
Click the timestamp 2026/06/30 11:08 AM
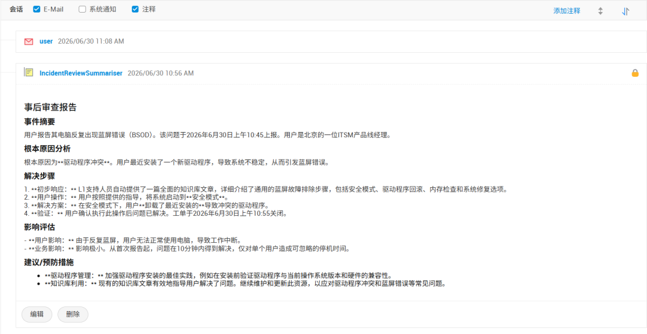coord(91,41)
